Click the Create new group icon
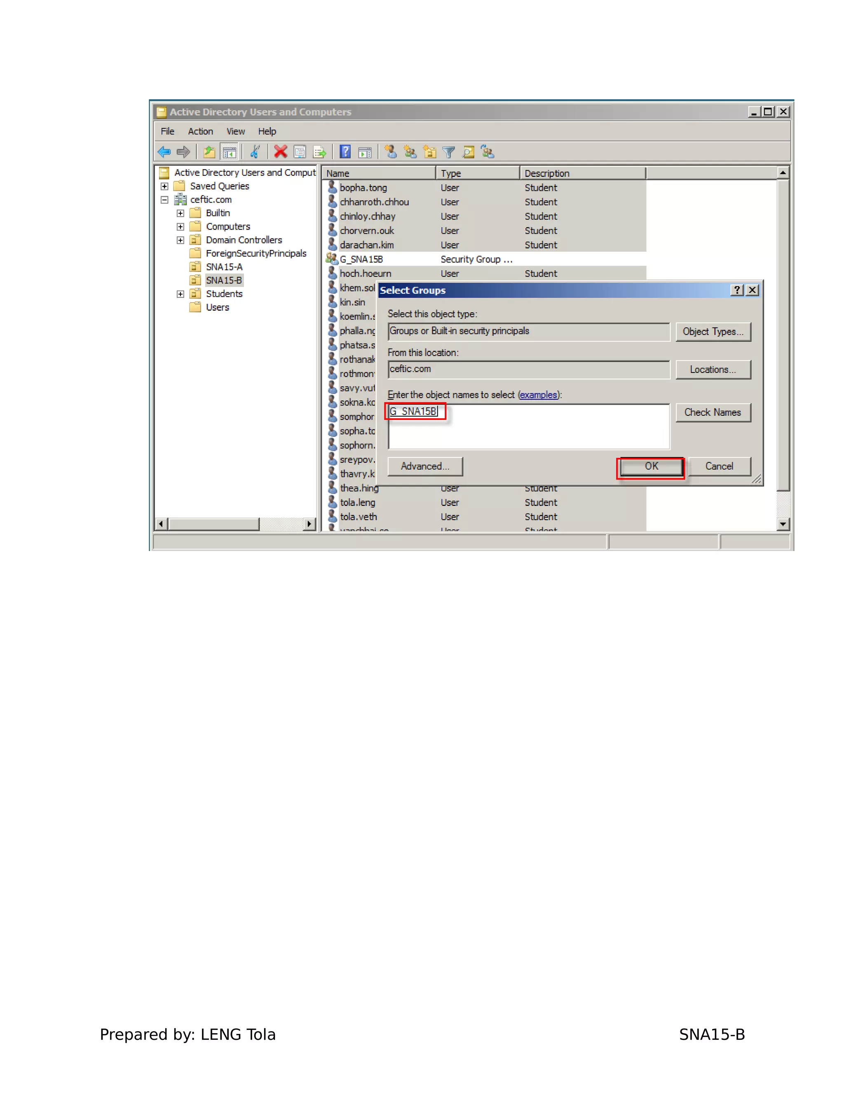Image resolution: width=844 pixels, height=1093 pixels. (x=410, y=152)
